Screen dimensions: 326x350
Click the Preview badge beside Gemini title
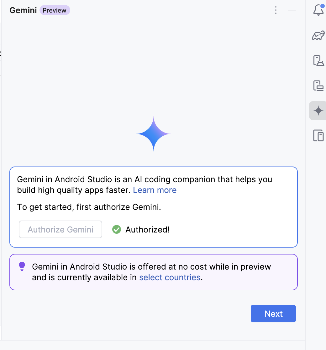pos(55,10)
